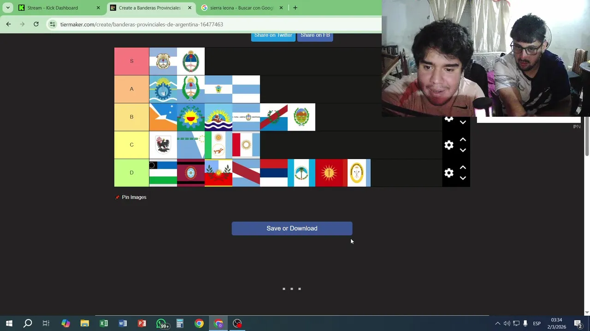This screenshot has height=331, width=590.
Task: Open volume control in system tray
Action: point(507,324)
